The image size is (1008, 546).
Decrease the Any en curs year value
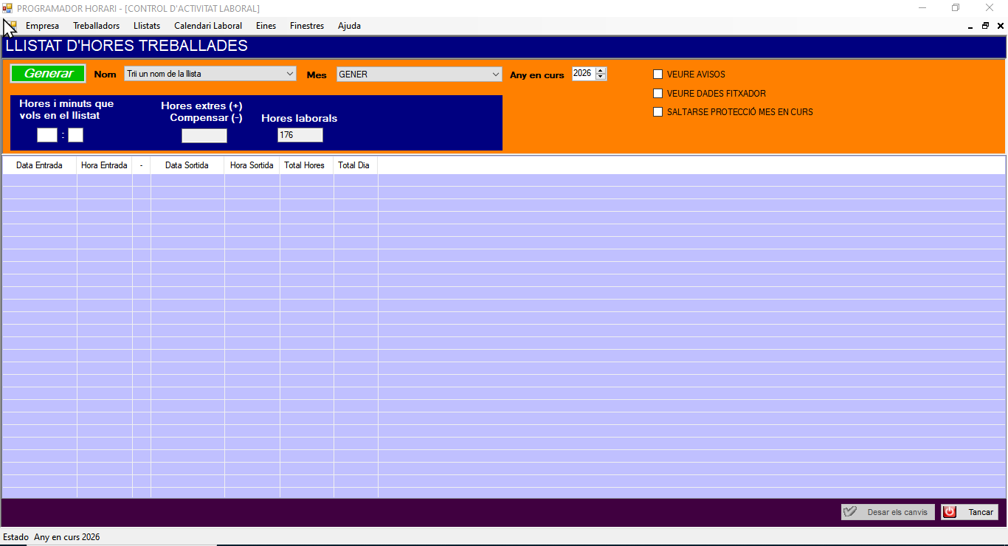[601, 77]
